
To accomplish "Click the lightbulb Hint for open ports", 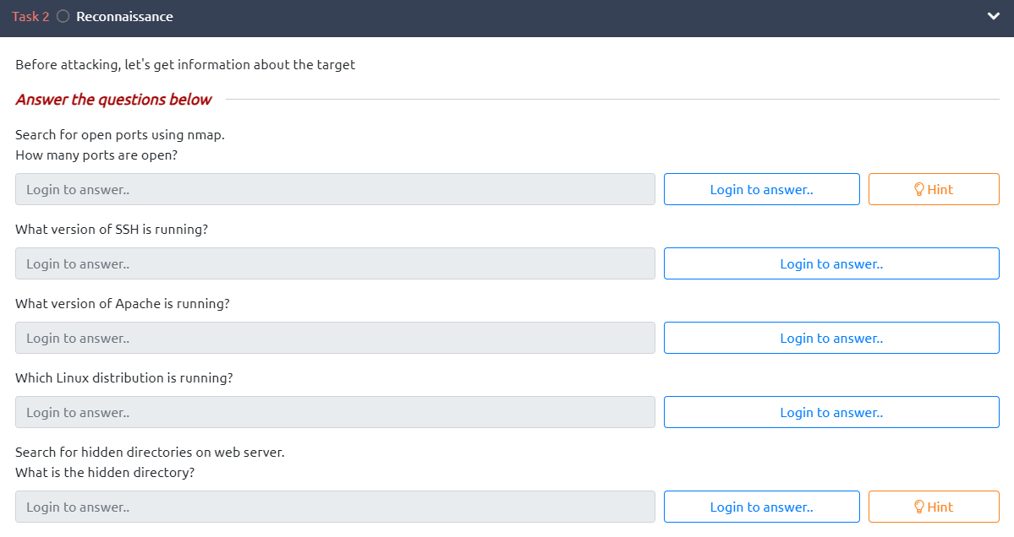I will [933, 189].
